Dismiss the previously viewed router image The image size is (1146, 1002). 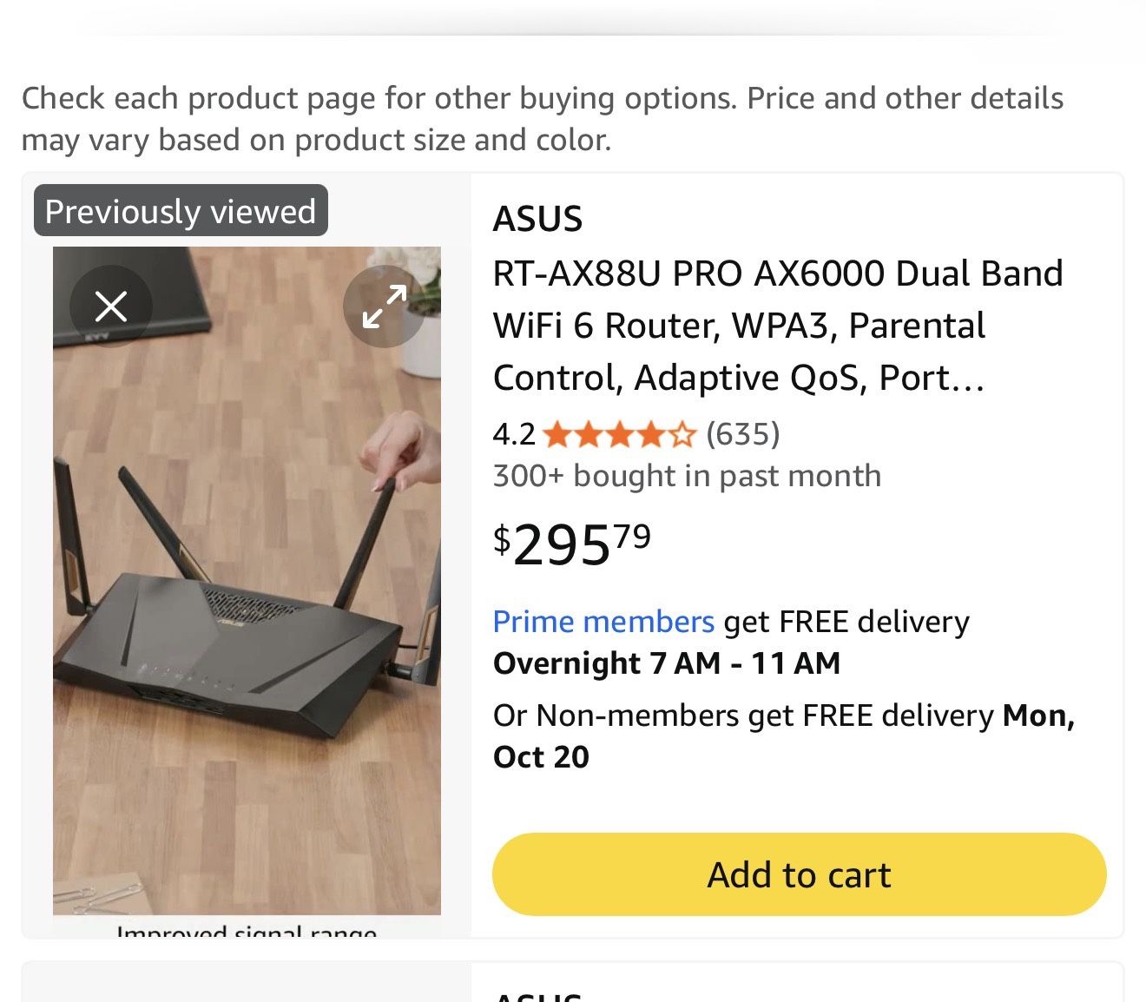111,305
